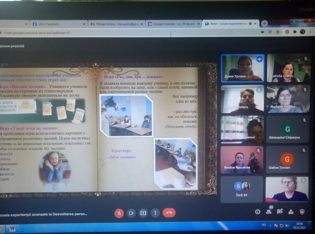The height and width of the screenshot is (234, 315).
Task: Toggle the camera on or off
Action: click(131, 213)
